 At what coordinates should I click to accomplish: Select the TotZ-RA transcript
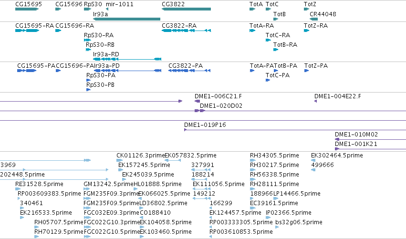(307, 31)
